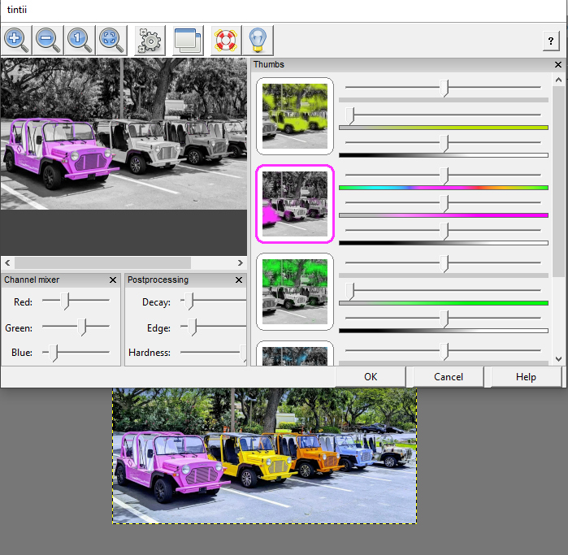Reset zoom to actual size icon
Image resolution: width=568 pixels, height=555 pixels.
click(79, 38)
